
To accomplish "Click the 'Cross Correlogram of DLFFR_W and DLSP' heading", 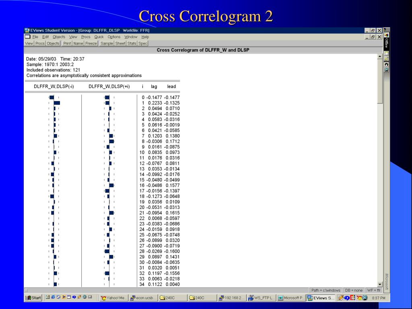I will pos(203,50).
